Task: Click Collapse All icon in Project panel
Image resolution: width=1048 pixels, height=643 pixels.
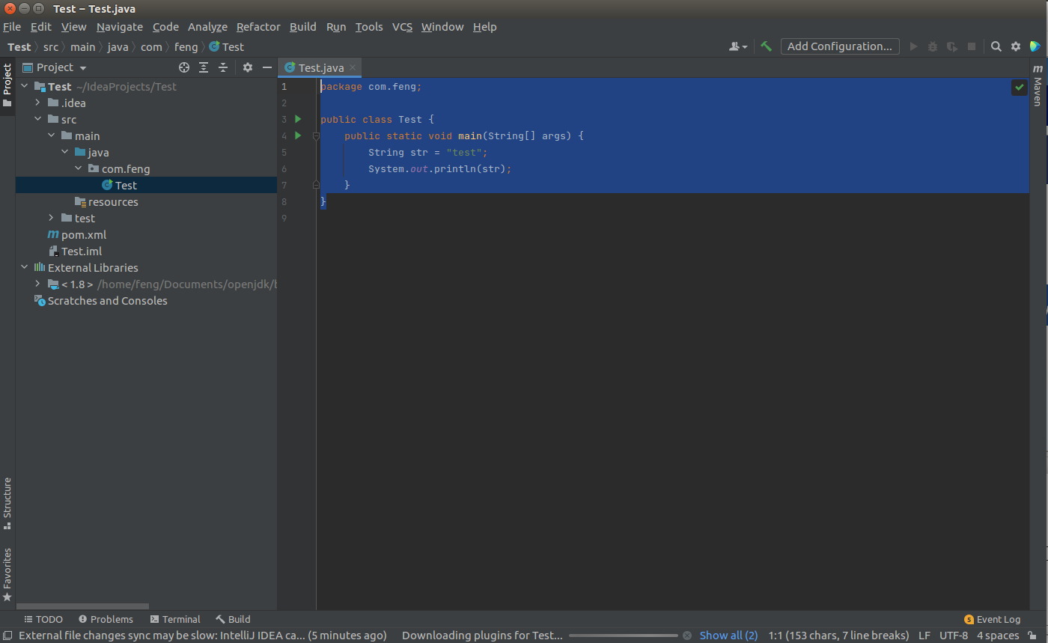Action: point(222,67)
